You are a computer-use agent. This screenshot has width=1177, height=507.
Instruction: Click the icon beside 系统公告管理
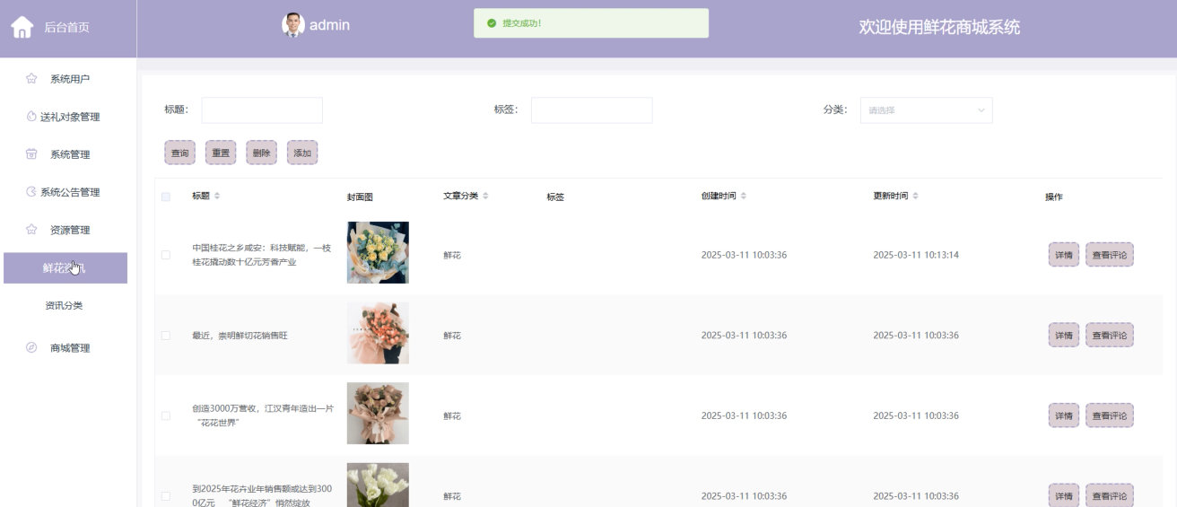(31, 192)
